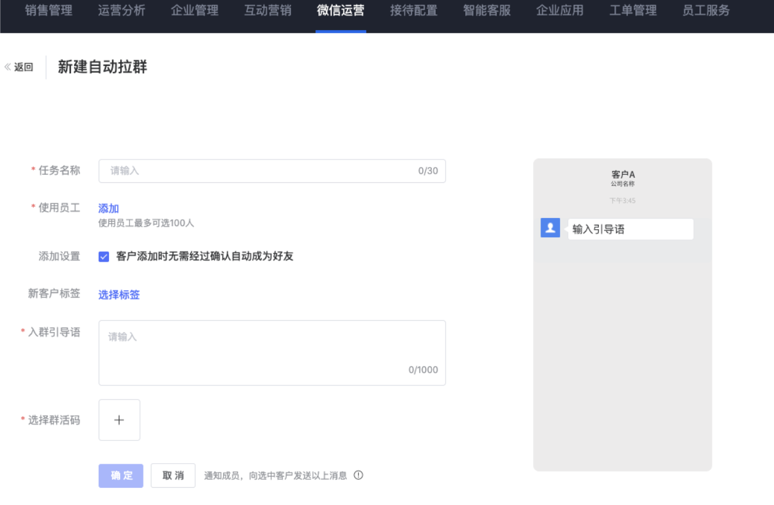Click the plus icon to select group QR code
Viewport: 774px width, 505px height.
119,420
